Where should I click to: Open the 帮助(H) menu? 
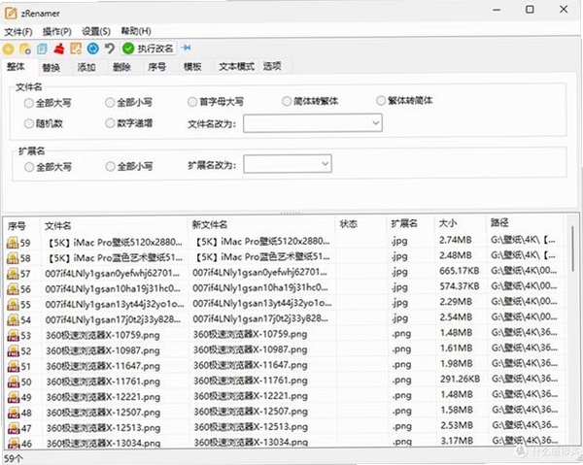[x=136, y=31]
